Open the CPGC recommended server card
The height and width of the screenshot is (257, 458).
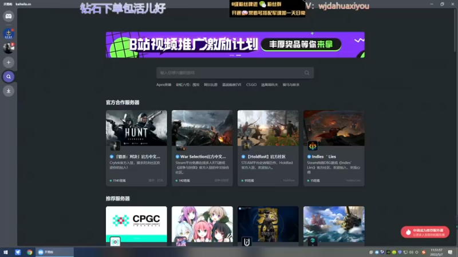(136, 226)
